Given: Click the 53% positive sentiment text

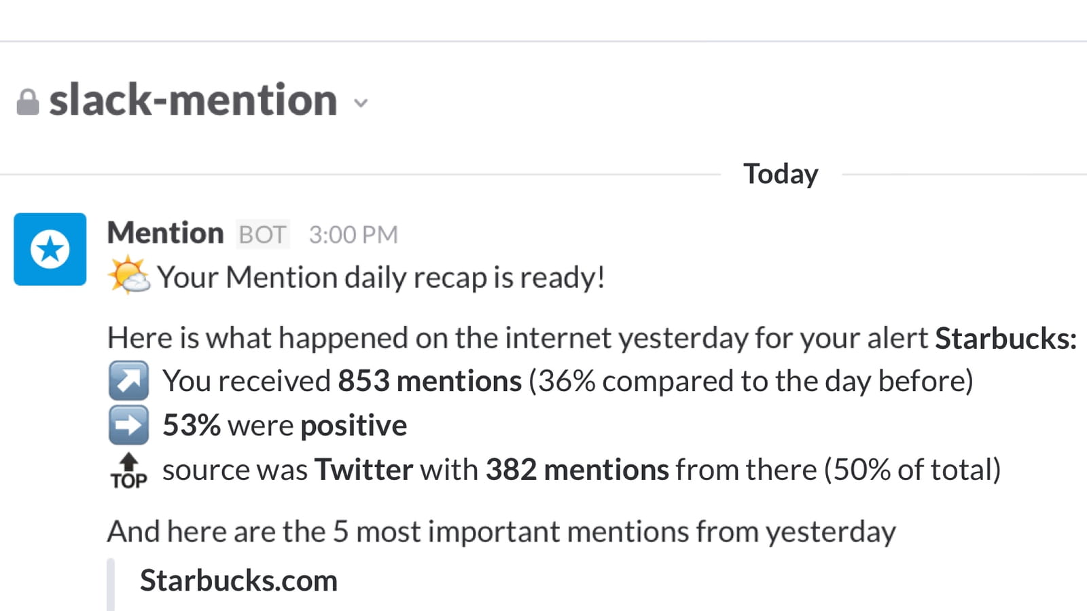Looking at the screenshot, I should click(285, 426).
